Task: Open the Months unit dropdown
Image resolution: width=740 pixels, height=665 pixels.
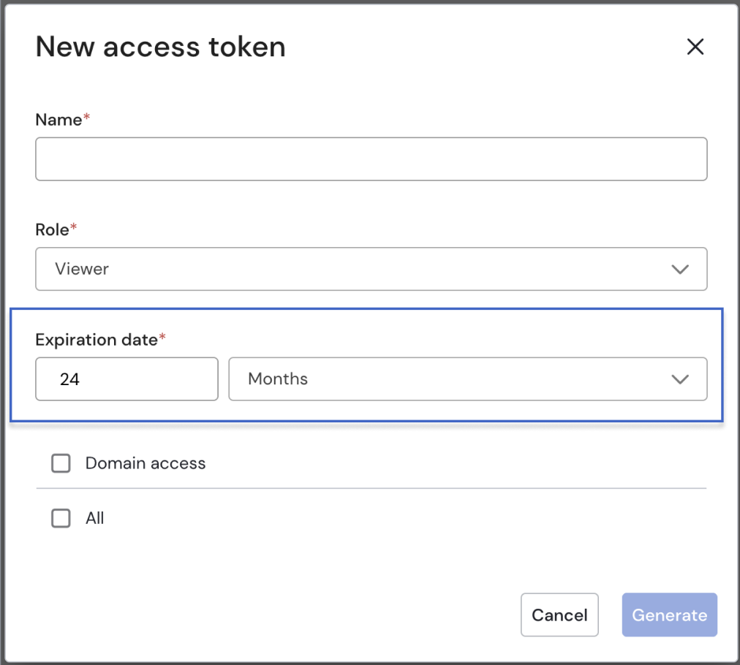Action: [x=467, y=379]
